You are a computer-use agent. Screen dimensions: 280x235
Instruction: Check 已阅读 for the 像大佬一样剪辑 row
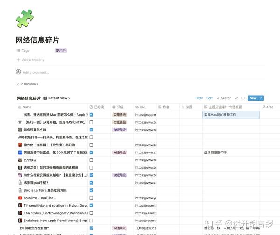click(91, 145)
